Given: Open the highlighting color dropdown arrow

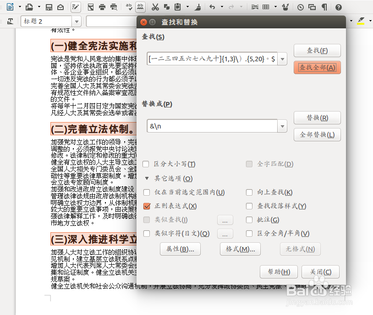Looking at the screenshot, I should click(370, 21).
